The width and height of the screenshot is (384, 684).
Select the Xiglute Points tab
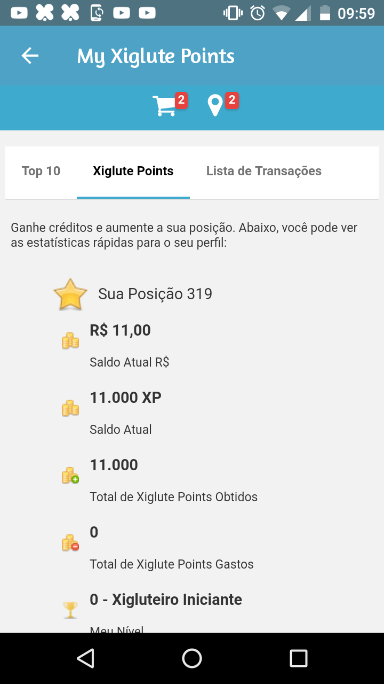[133, 171]
